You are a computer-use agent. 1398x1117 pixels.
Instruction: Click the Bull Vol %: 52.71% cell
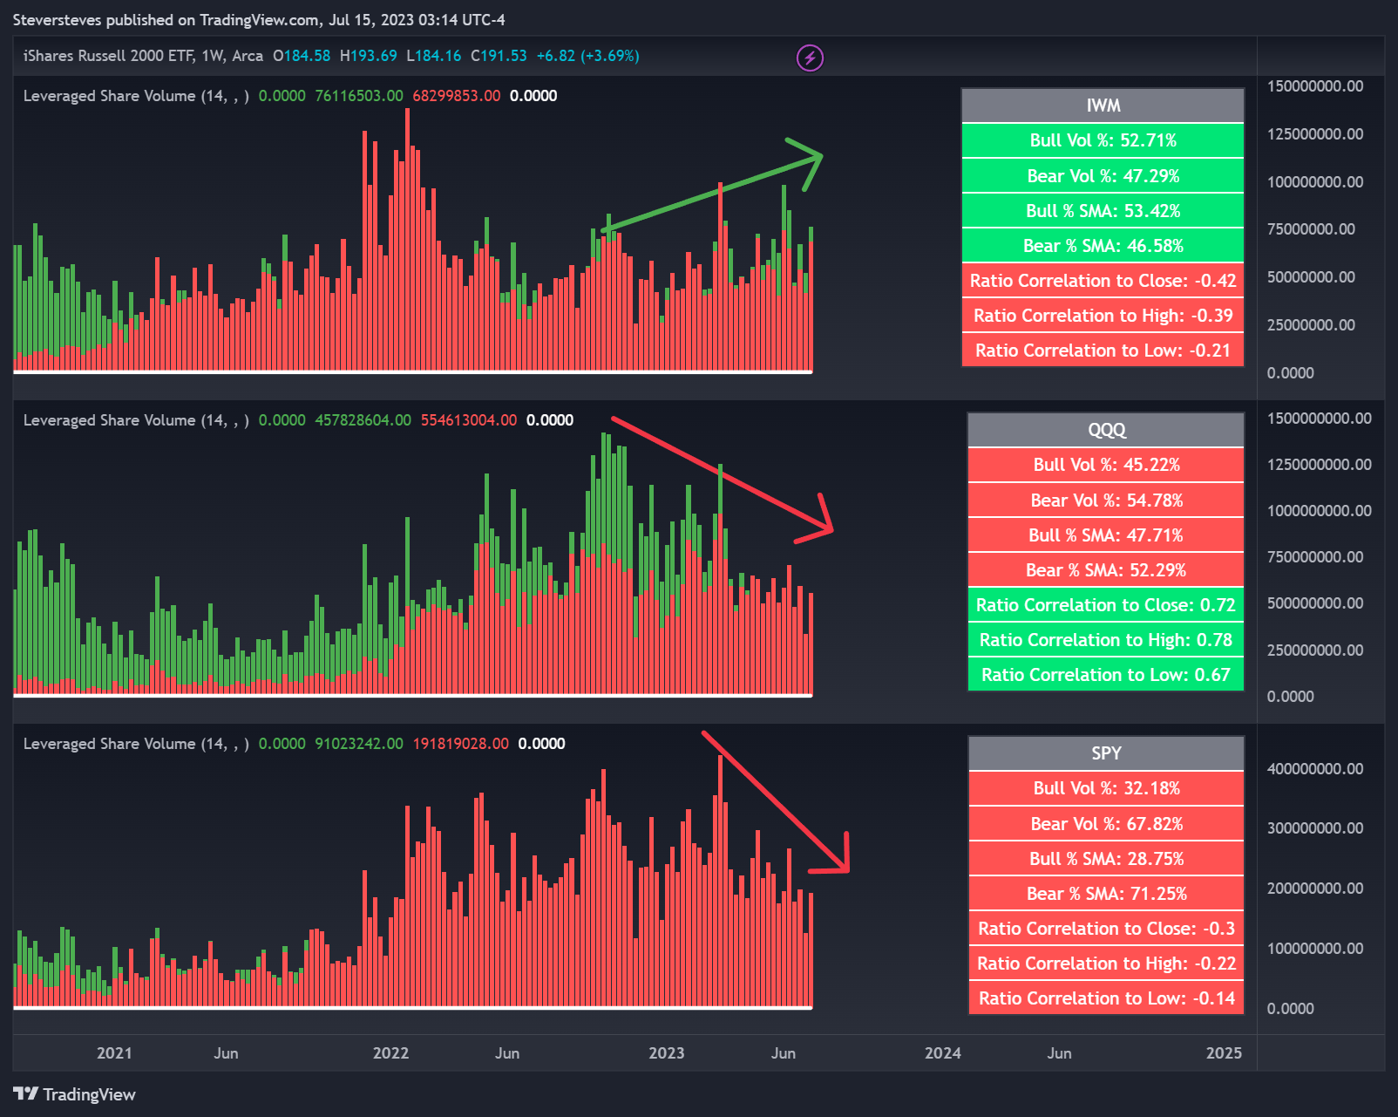(x=1103, y=140)
